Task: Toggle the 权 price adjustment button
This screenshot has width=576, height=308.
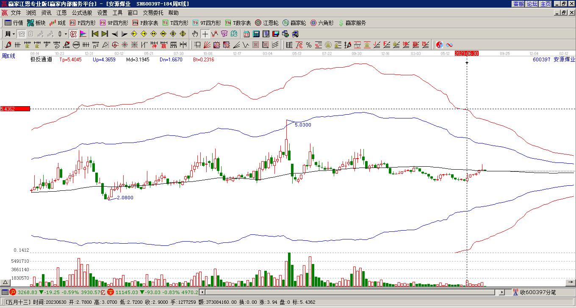Action: point(73,34)
